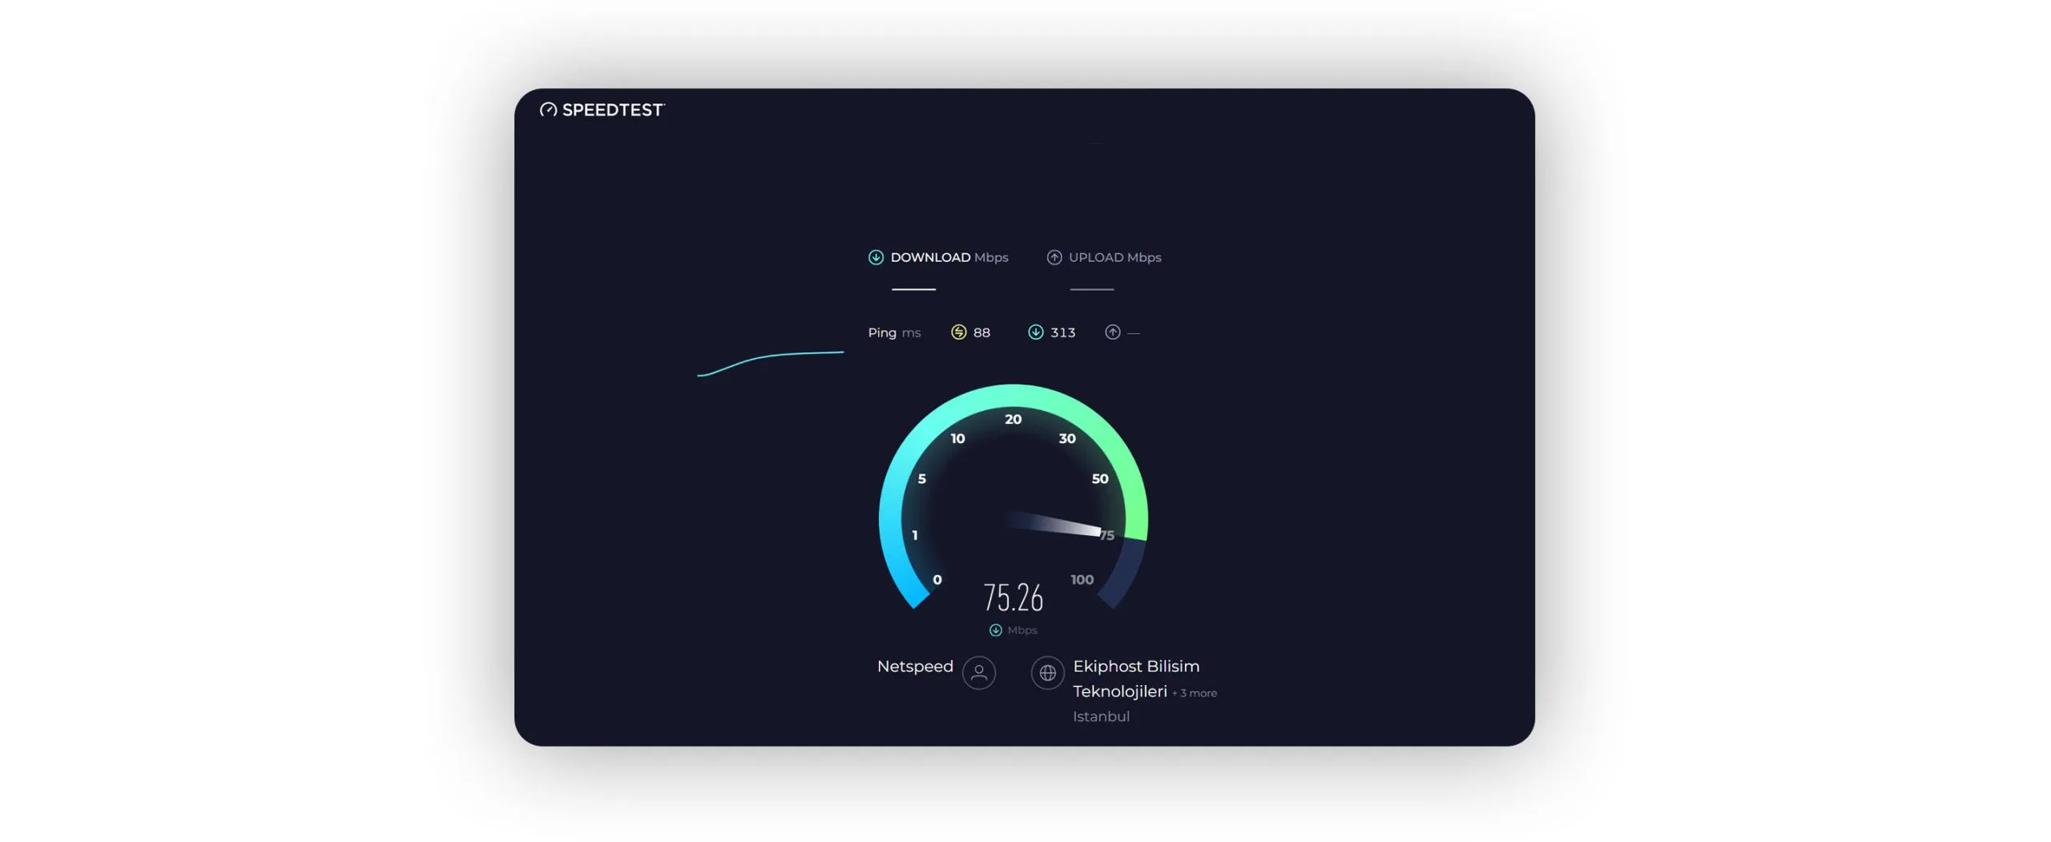Click the 100 mark on the gauge

click(1082, 579)
